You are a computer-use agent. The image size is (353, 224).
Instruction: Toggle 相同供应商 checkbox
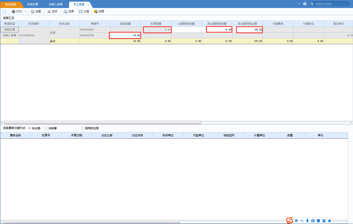[83, 128]
